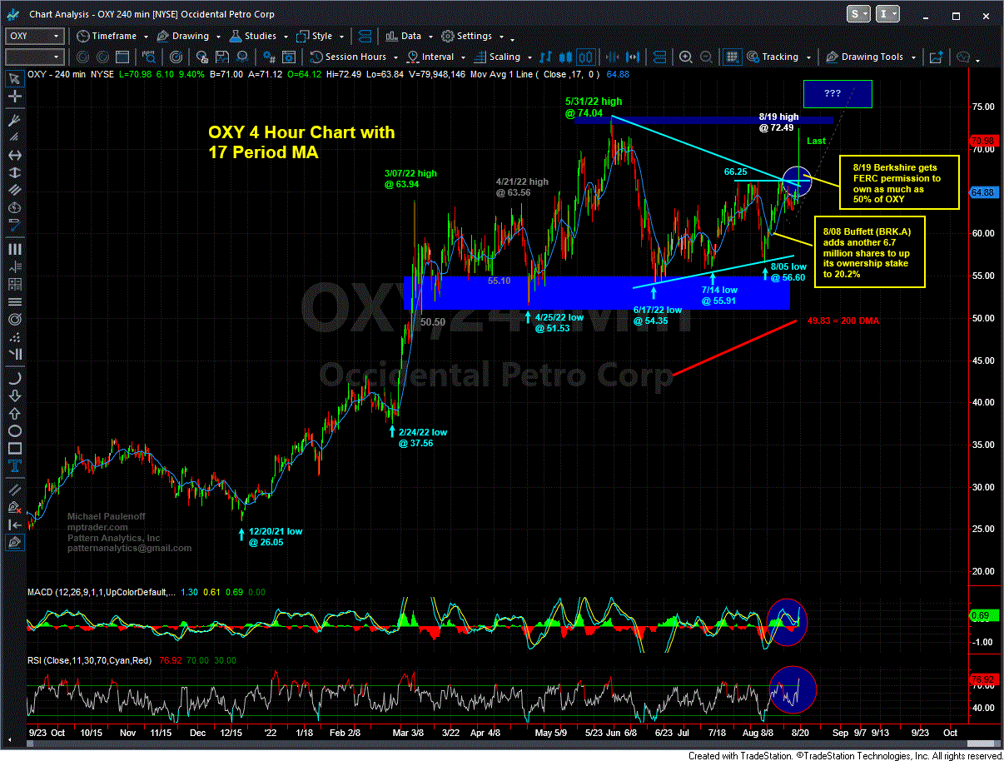Toggle the drawing toolbar pencil button at bottom
Viewport: 1004px width, 761px height.
coord(14,542)
